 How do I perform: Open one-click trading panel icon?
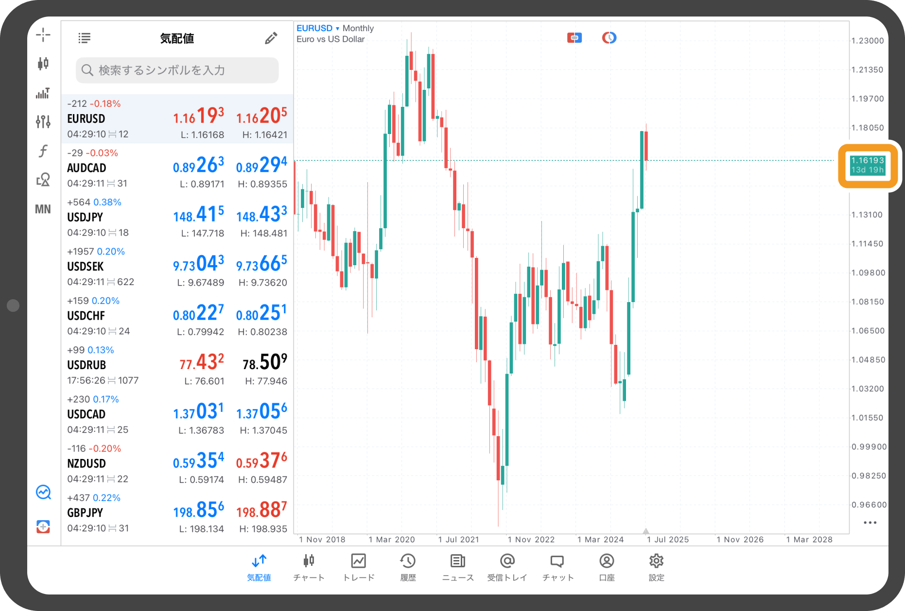click(x=574, y=37)
